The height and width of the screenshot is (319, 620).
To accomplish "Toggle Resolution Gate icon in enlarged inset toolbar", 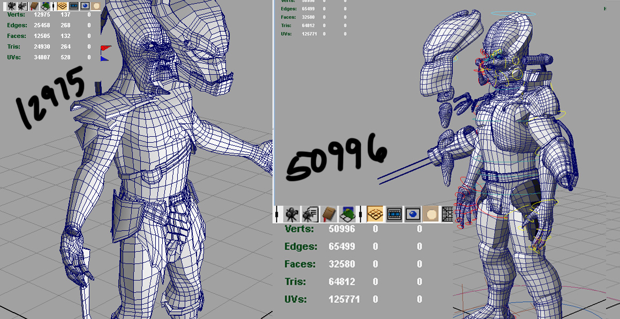I will pyautogui.click(x=413, y=214).
